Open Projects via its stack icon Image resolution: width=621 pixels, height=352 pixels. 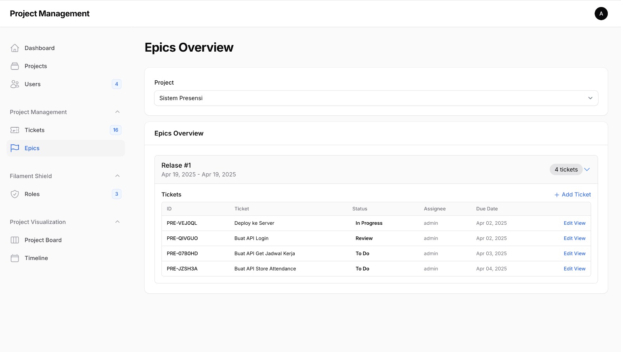click(15, 66)
